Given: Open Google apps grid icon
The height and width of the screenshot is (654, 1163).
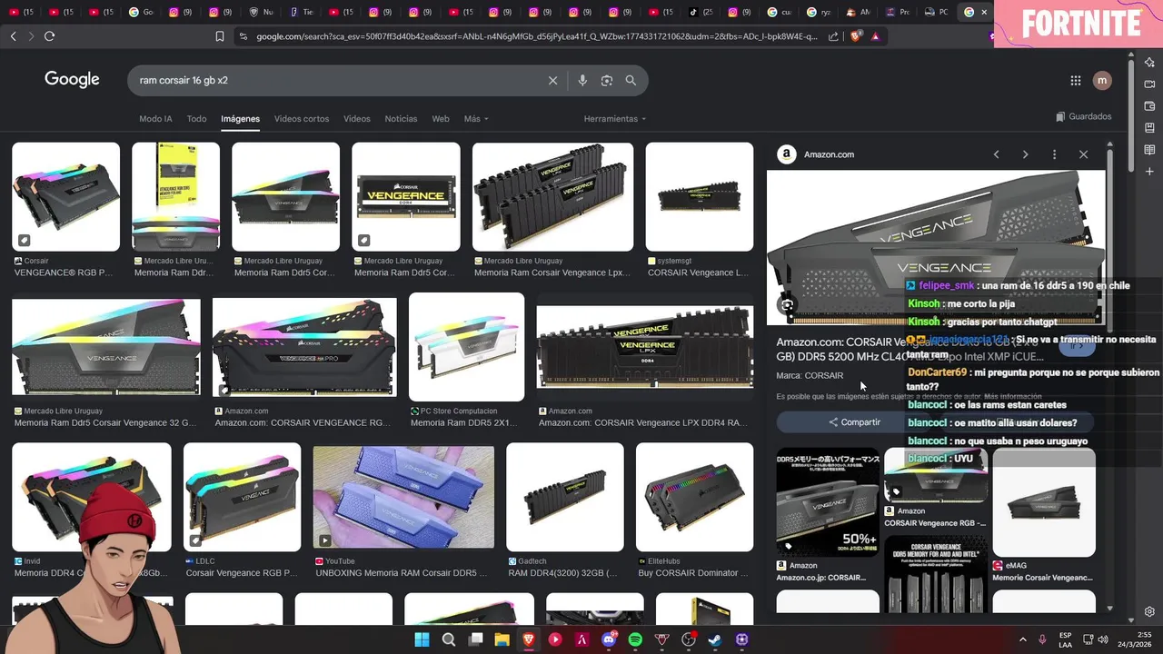Looking at the screenshot, I should click(x=1076, y=80).
